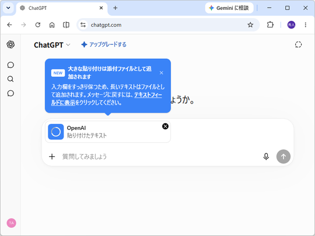Send the message with the up arrow button
The width and height of the screenshot is (315, 236).
(x=283, y=157)
